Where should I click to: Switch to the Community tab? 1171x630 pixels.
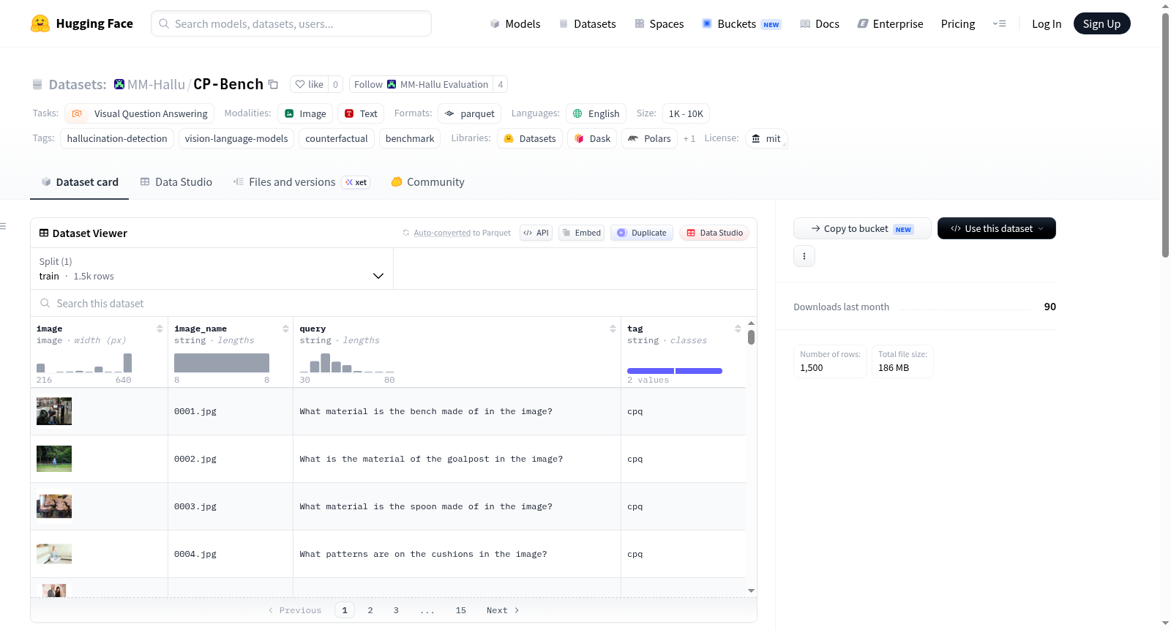click(x=427, y=181)
